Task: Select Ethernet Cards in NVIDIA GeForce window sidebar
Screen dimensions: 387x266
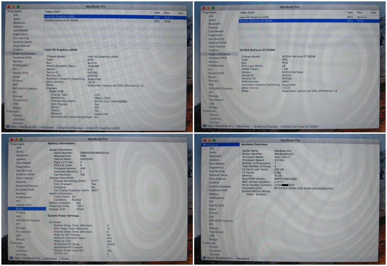Action: point(218,43)
